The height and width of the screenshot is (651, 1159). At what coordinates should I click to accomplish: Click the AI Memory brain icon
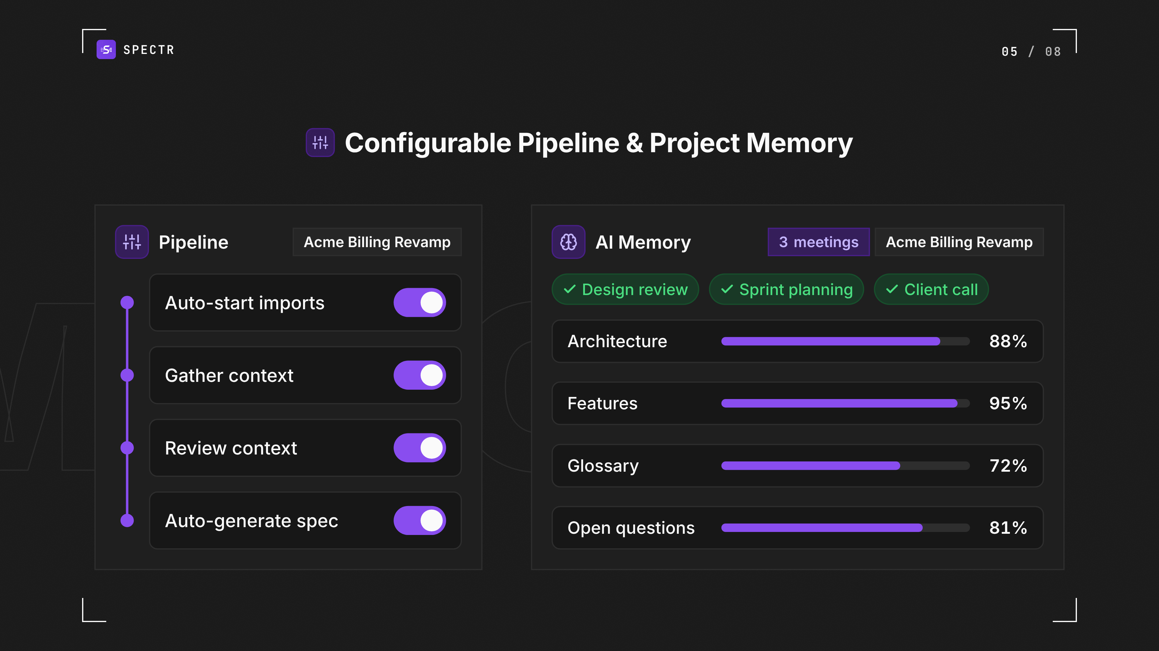(568, 242)
